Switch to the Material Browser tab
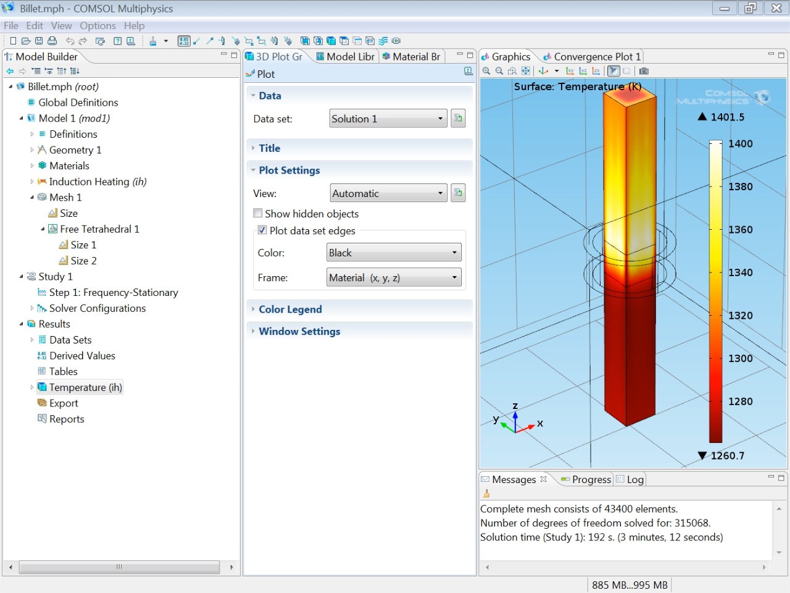This screenshot has height=593, width=790. tap(410, 56)
